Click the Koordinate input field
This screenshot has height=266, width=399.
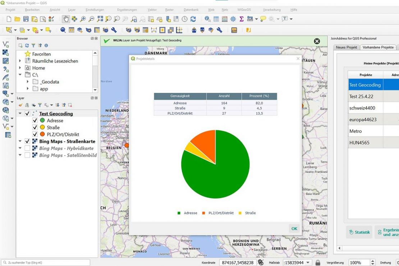(x=237, y=262)
